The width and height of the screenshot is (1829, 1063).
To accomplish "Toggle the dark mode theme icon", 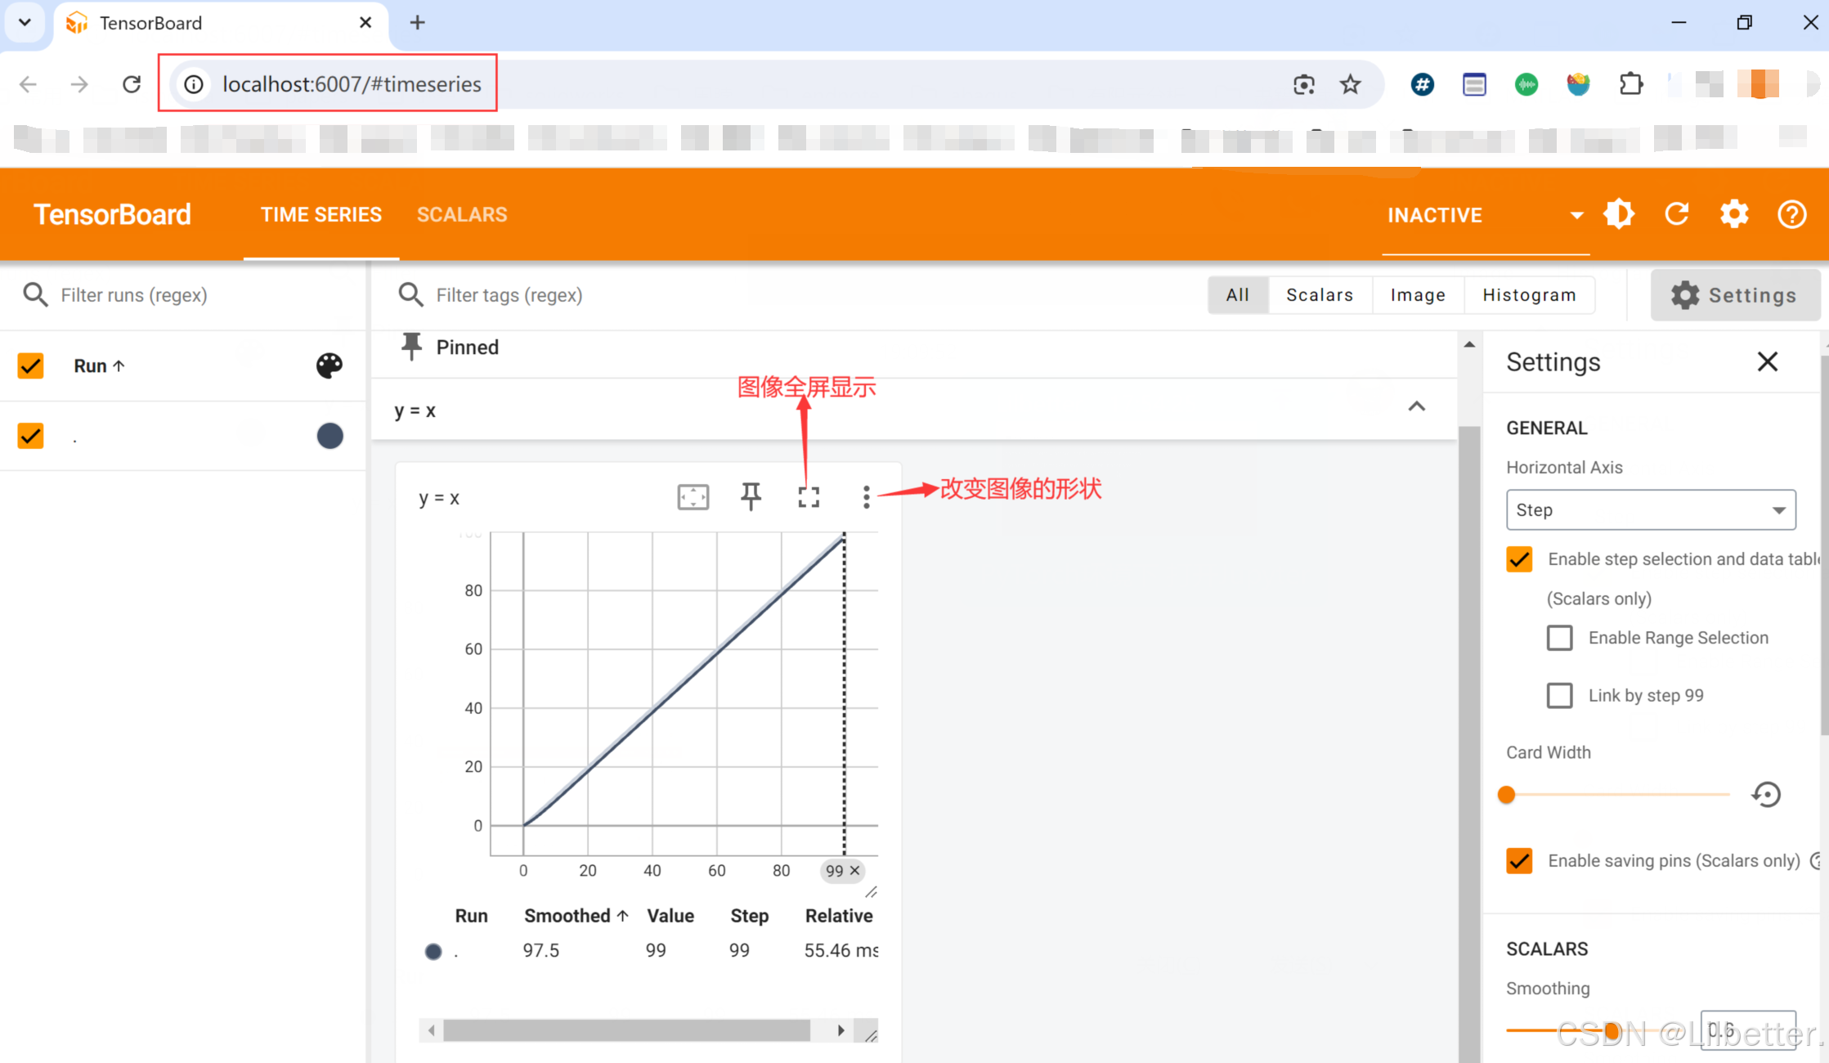I will (x=1619, y=214).
